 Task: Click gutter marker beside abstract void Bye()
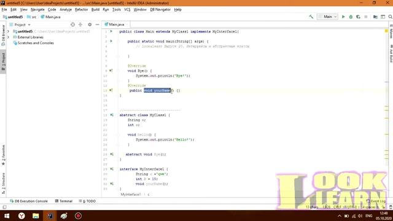click(112, 154)
